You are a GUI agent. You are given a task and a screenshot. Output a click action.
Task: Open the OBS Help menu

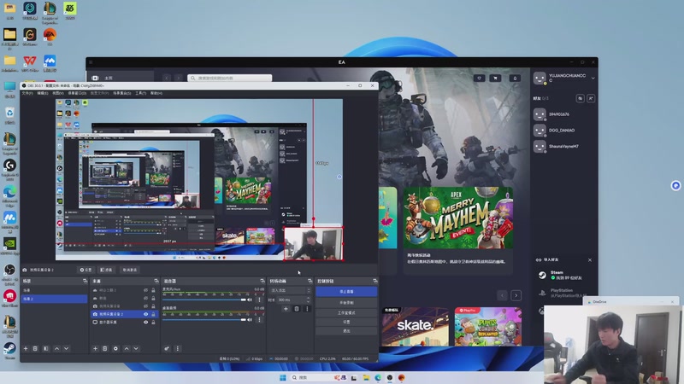(x=156, y=93)
